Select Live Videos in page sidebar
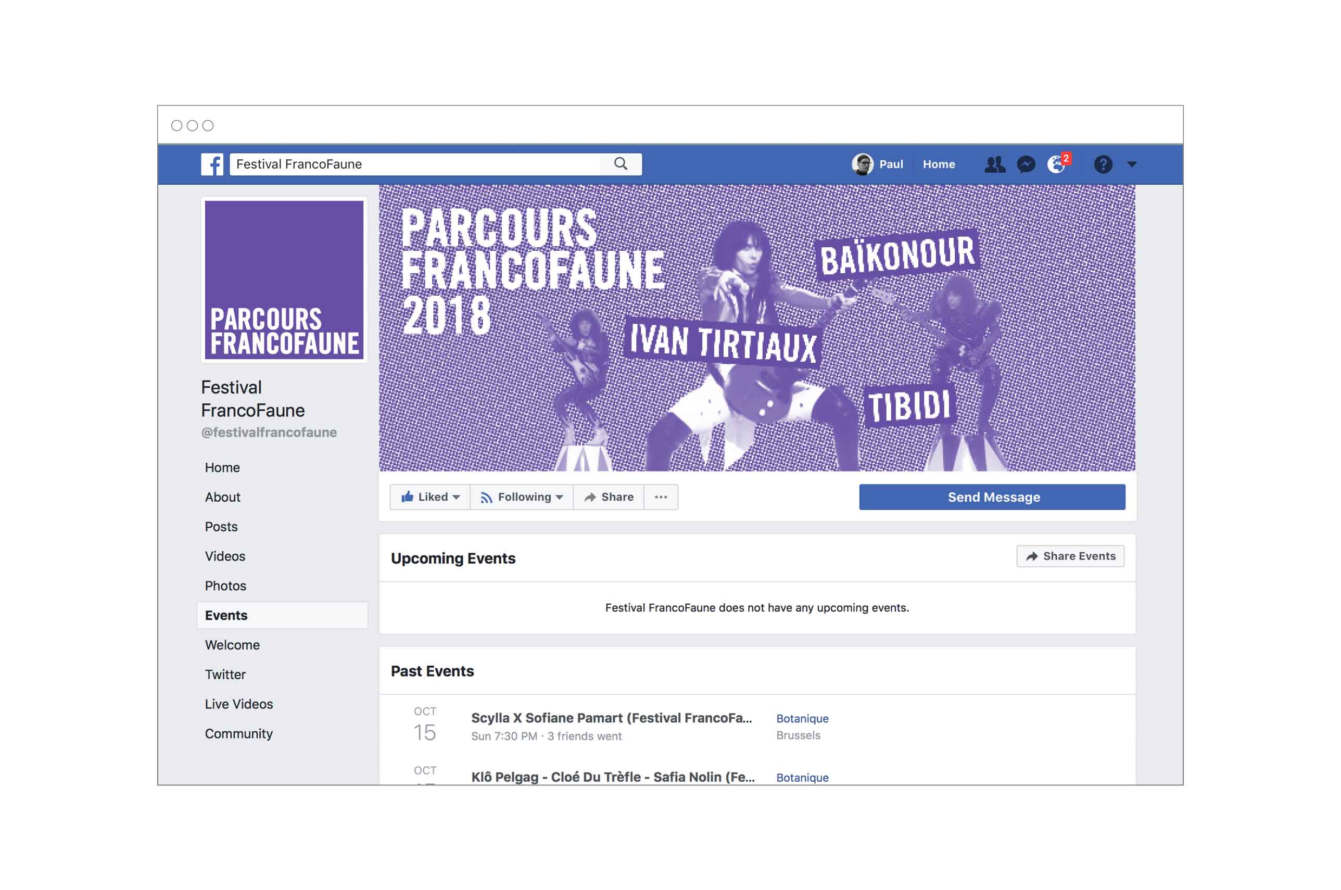 click(239, 704)
